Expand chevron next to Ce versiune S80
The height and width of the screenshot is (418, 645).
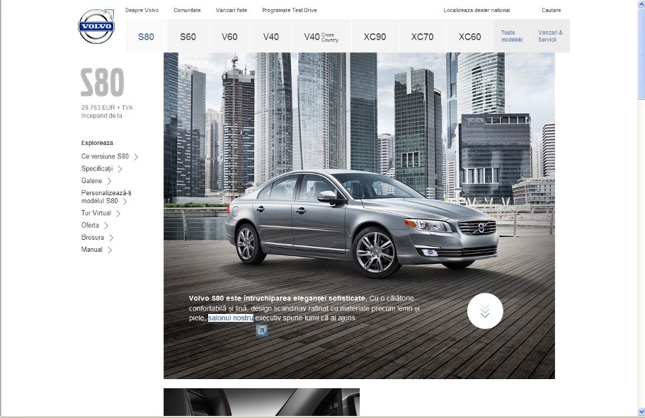point(136,156)
